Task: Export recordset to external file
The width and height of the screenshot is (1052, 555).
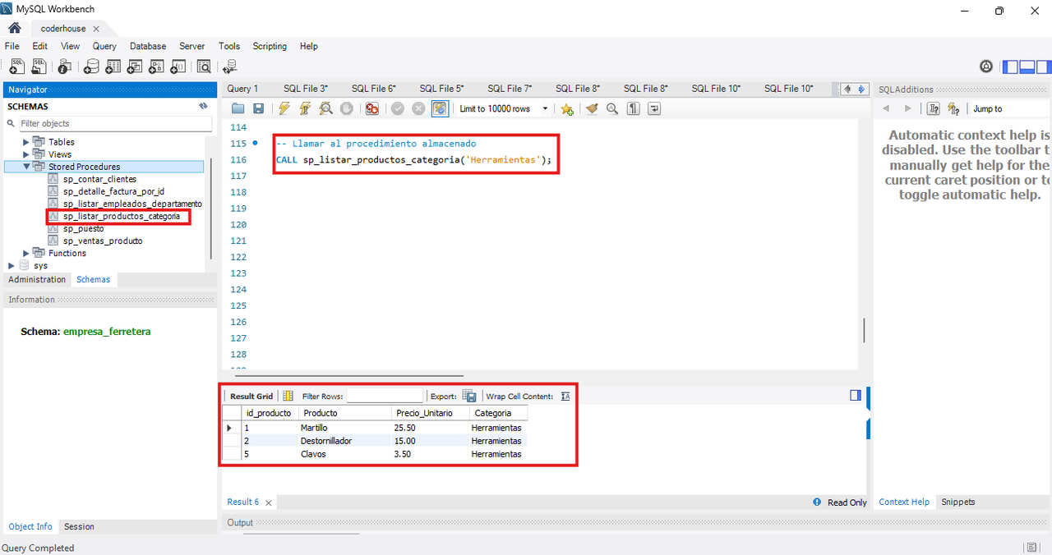Action: click(468, 396)
